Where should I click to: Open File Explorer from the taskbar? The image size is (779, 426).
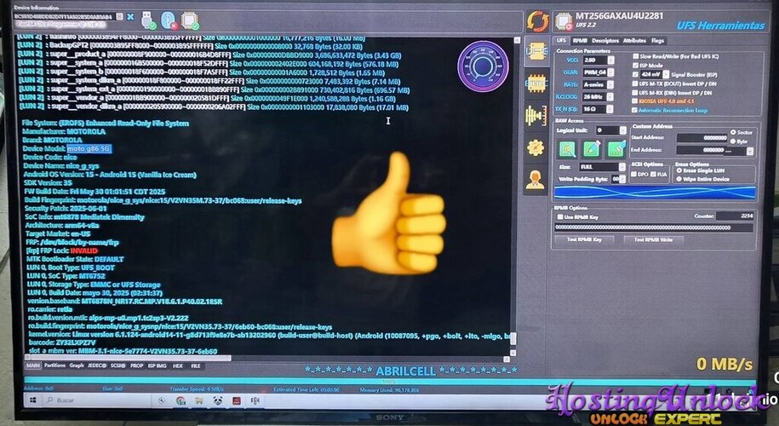(x=199, y=400)
